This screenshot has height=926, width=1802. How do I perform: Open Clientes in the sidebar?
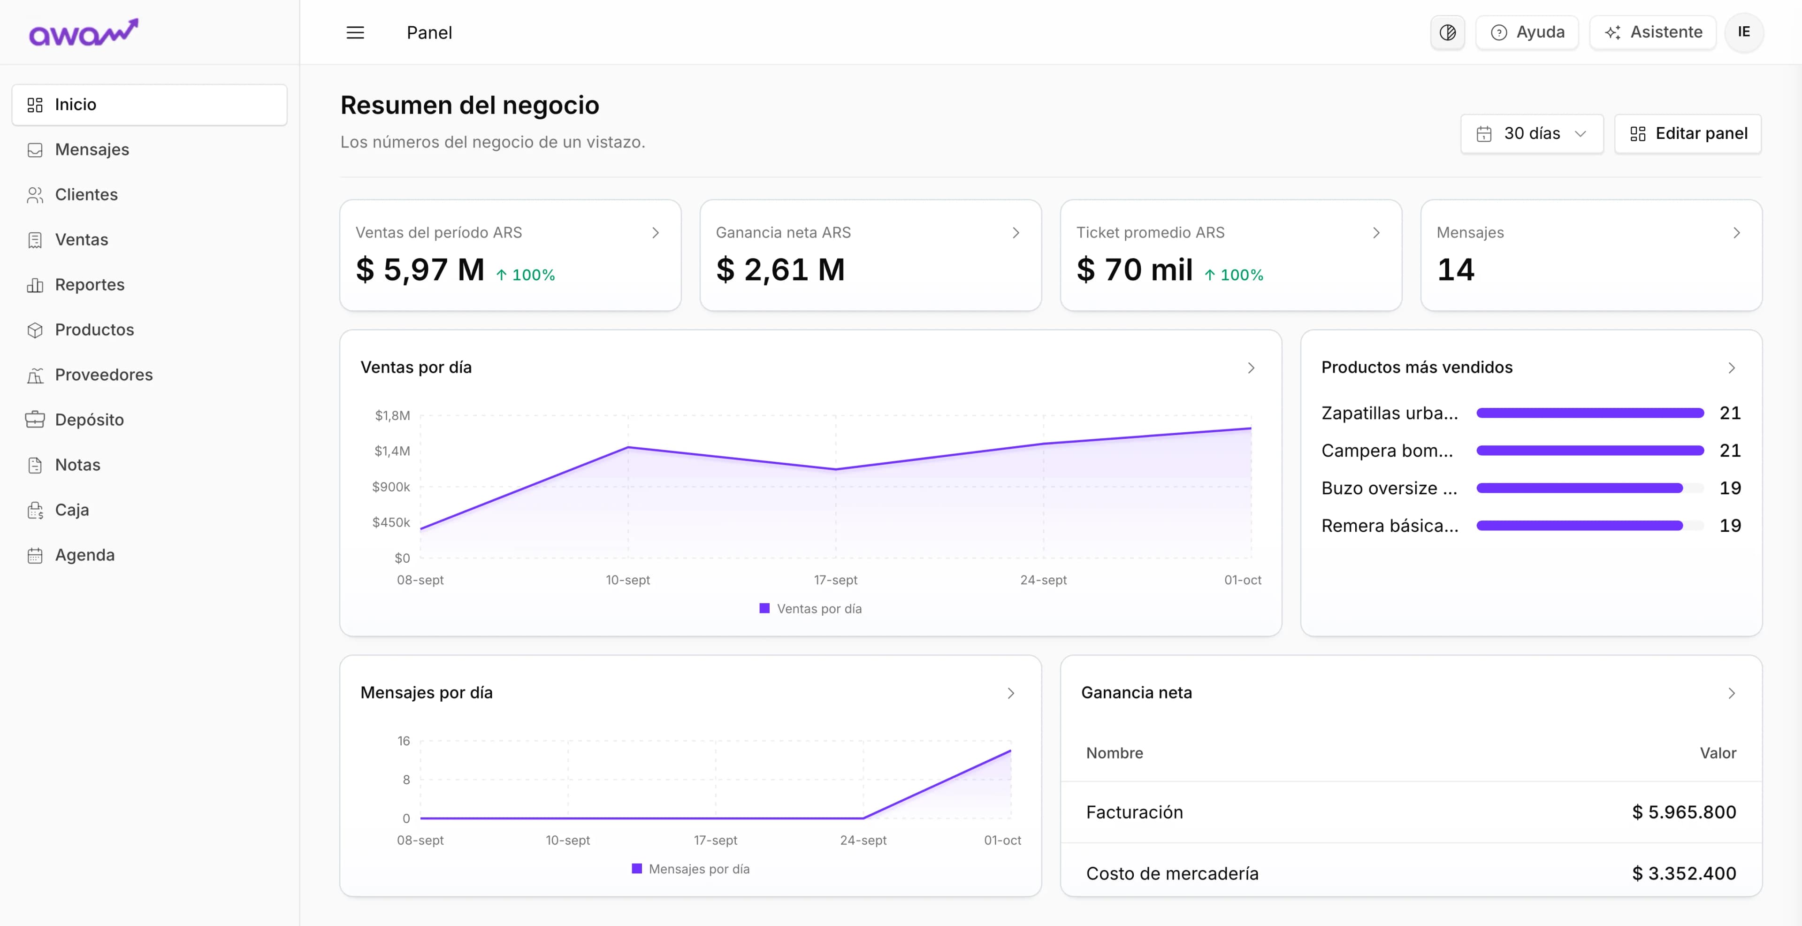click(150, 194)
